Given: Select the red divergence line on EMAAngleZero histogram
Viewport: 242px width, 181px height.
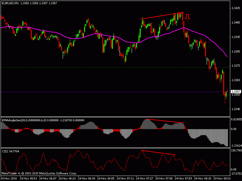Looking at the screenshot, I should tap(165, 121).
